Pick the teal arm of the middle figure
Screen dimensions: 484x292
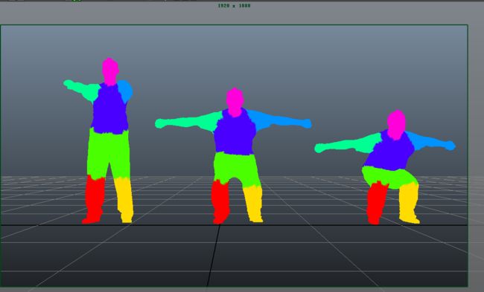pos(188,122)
